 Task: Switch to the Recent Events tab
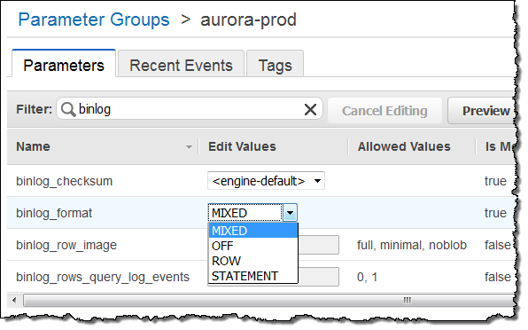181,65
